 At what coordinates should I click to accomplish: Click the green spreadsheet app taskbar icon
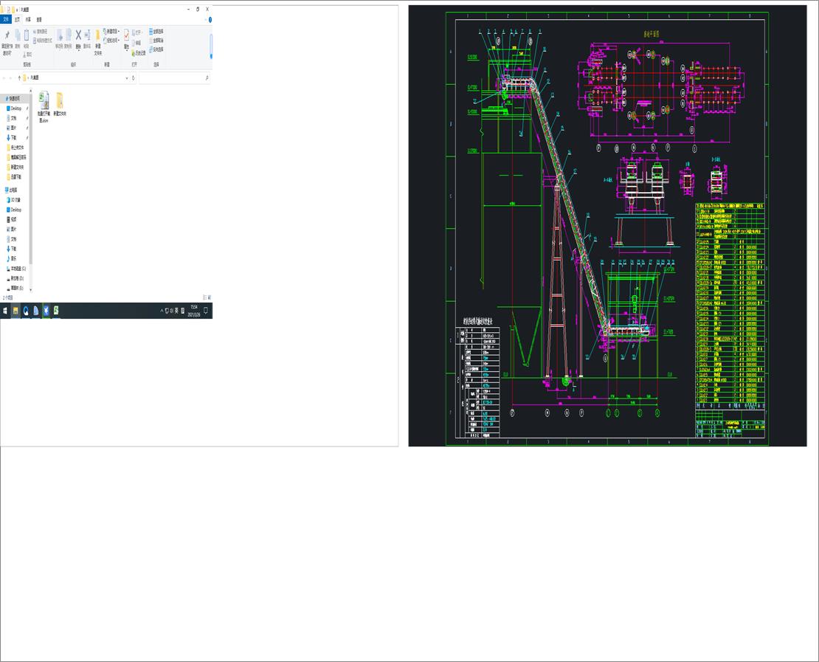point(56,311)
